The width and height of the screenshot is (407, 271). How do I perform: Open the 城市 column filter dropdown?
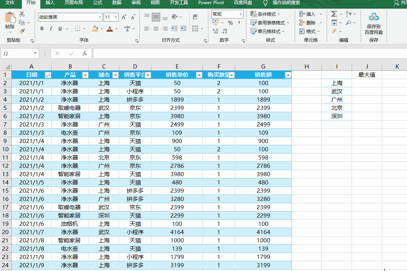[115, 75]
